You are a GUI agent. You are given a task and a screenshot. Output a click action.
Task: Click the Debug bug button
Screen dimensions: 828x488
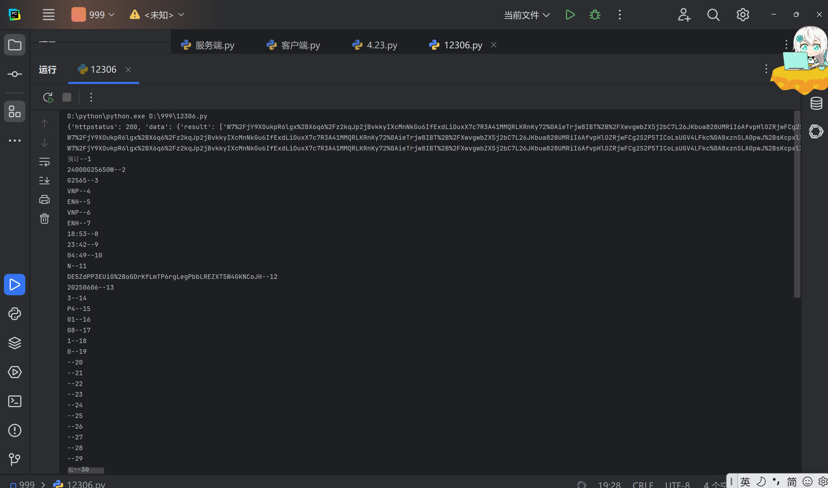[595, 15]
